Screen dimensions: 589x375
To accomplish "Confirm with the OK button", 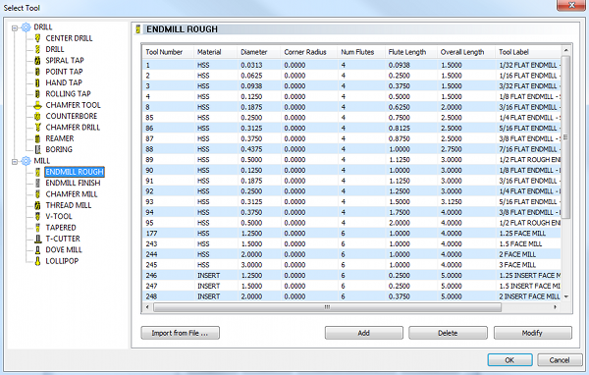I will 509,360.
